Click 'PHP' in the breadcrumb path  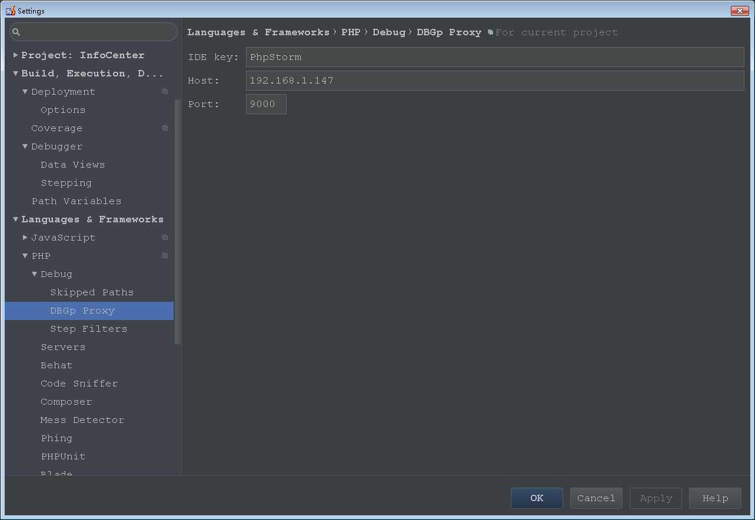[351, 32]
